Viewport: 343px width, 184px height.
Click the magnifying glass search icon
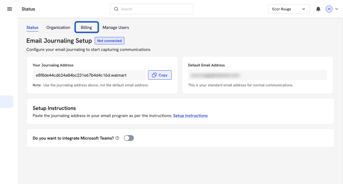click(x=116, y=9)
